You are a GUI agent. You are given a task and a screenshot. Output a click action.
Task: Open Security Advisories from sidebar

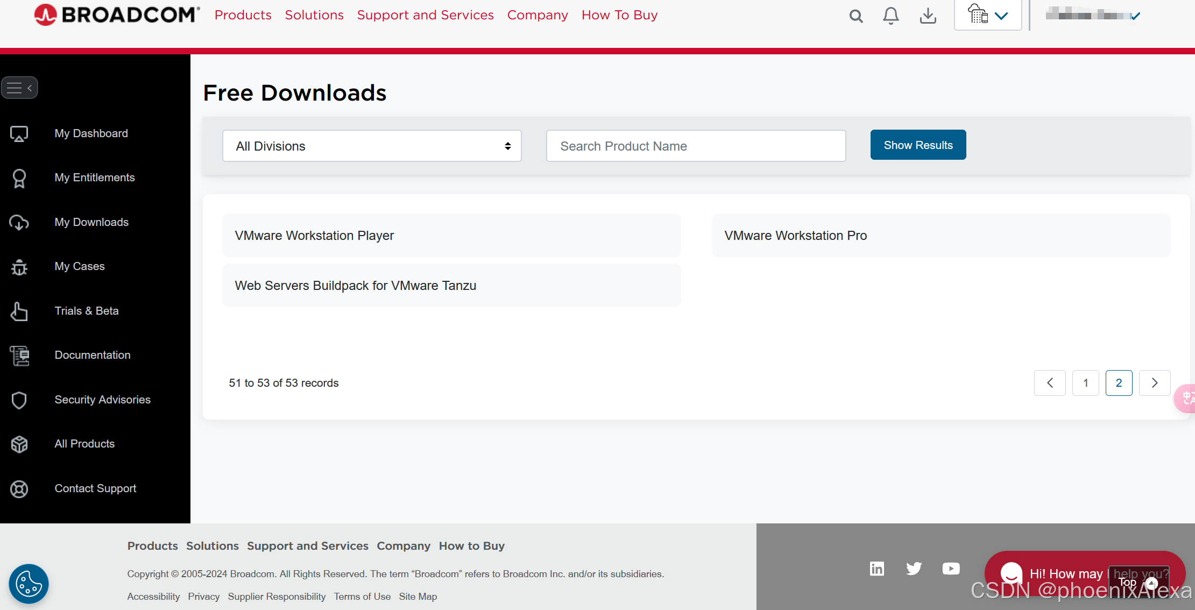click(102, 400)
